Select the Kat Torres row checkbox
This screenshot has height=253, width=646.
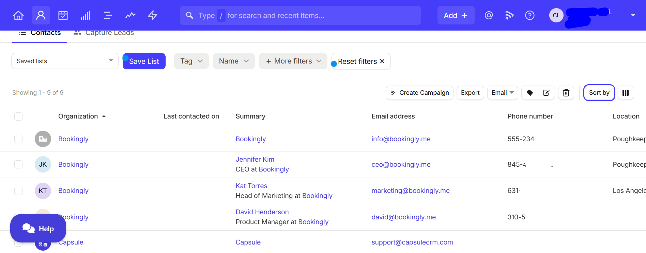click(18, 191)
